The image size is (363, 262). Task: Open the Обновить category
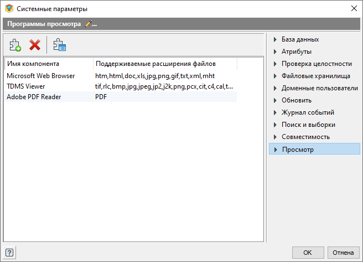pyautogui.click(x=297, y=100)
